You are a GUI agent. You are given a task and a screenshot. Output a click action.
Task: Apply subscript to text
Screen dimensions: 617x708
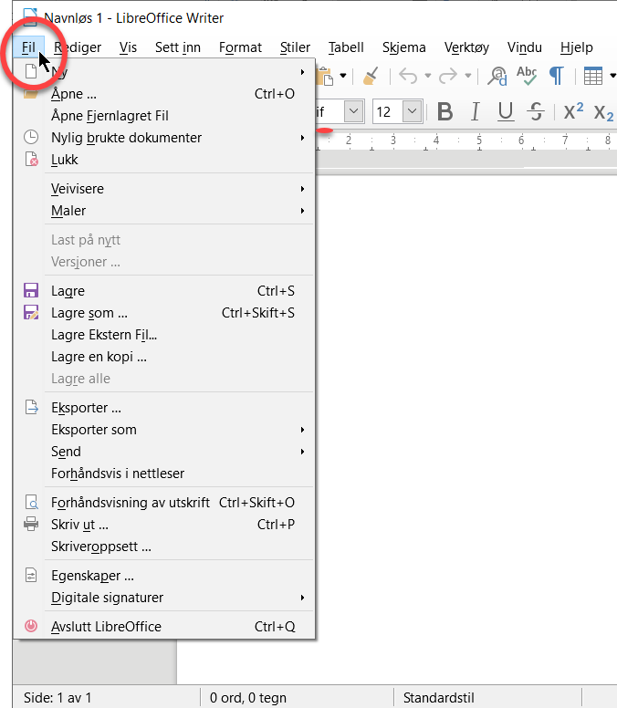click(x=603, y=111)
